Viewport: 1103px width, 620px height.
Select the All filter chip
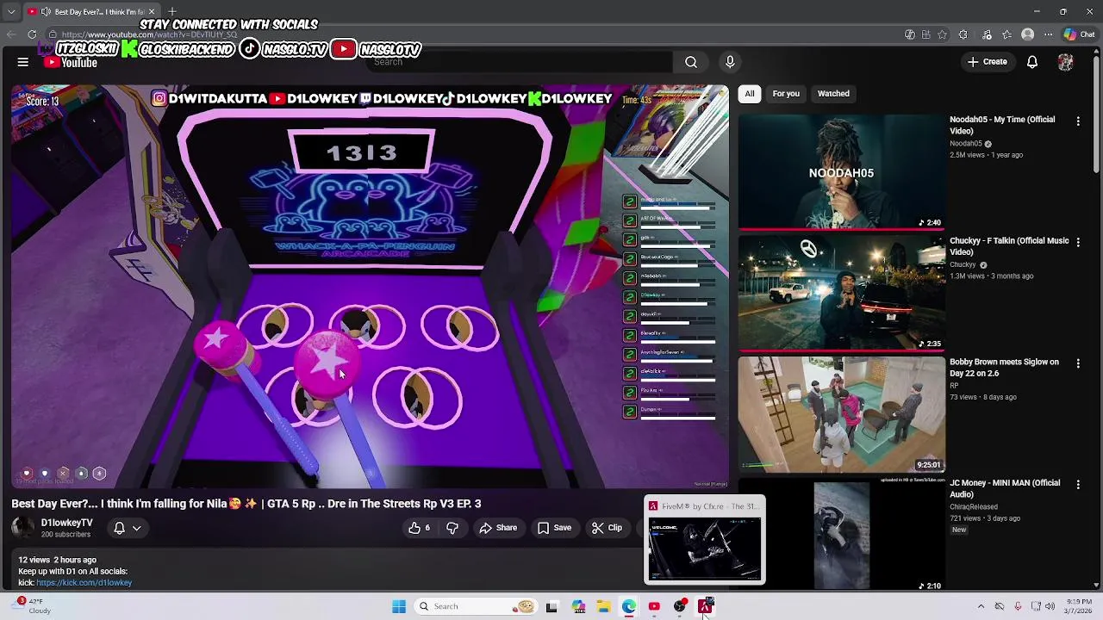point(750,94)
